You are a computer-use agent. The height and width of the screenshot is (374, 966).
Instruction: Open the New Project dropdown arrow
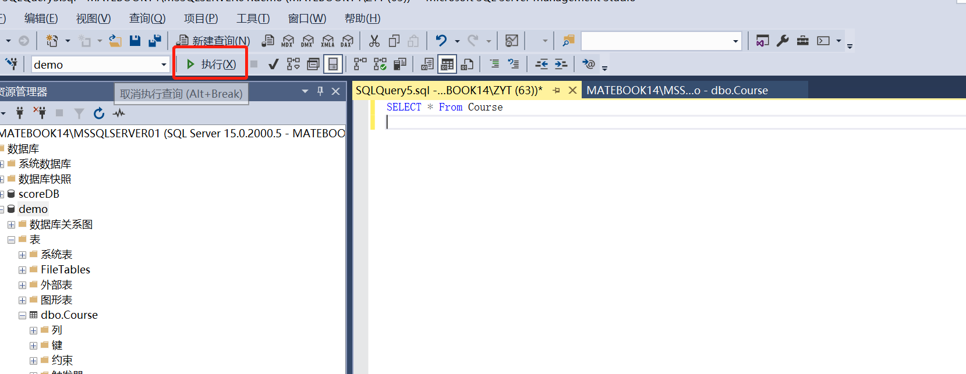point(68,41)
